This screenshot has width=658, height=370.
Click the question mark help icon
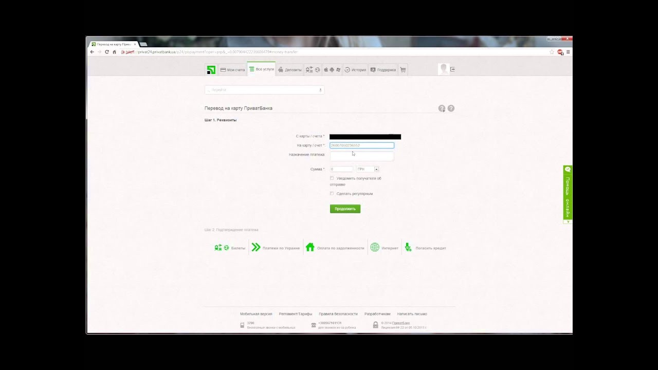tap(451, 108)
